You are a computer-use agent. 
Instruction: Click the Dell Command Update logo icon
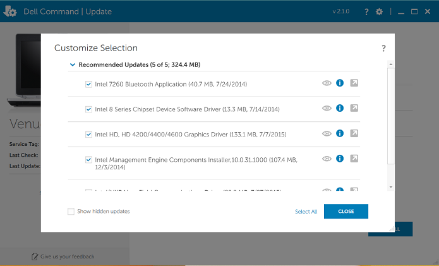(x=10, y=11)
